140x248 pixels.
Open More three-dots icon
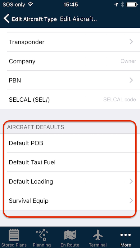pos(126,235)
